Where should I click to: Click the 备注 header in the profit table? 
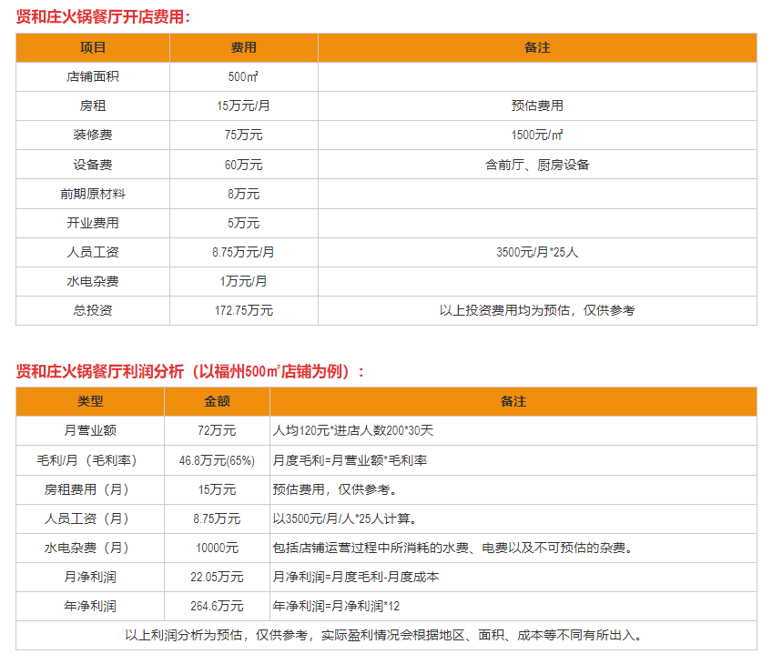point(513,401)
